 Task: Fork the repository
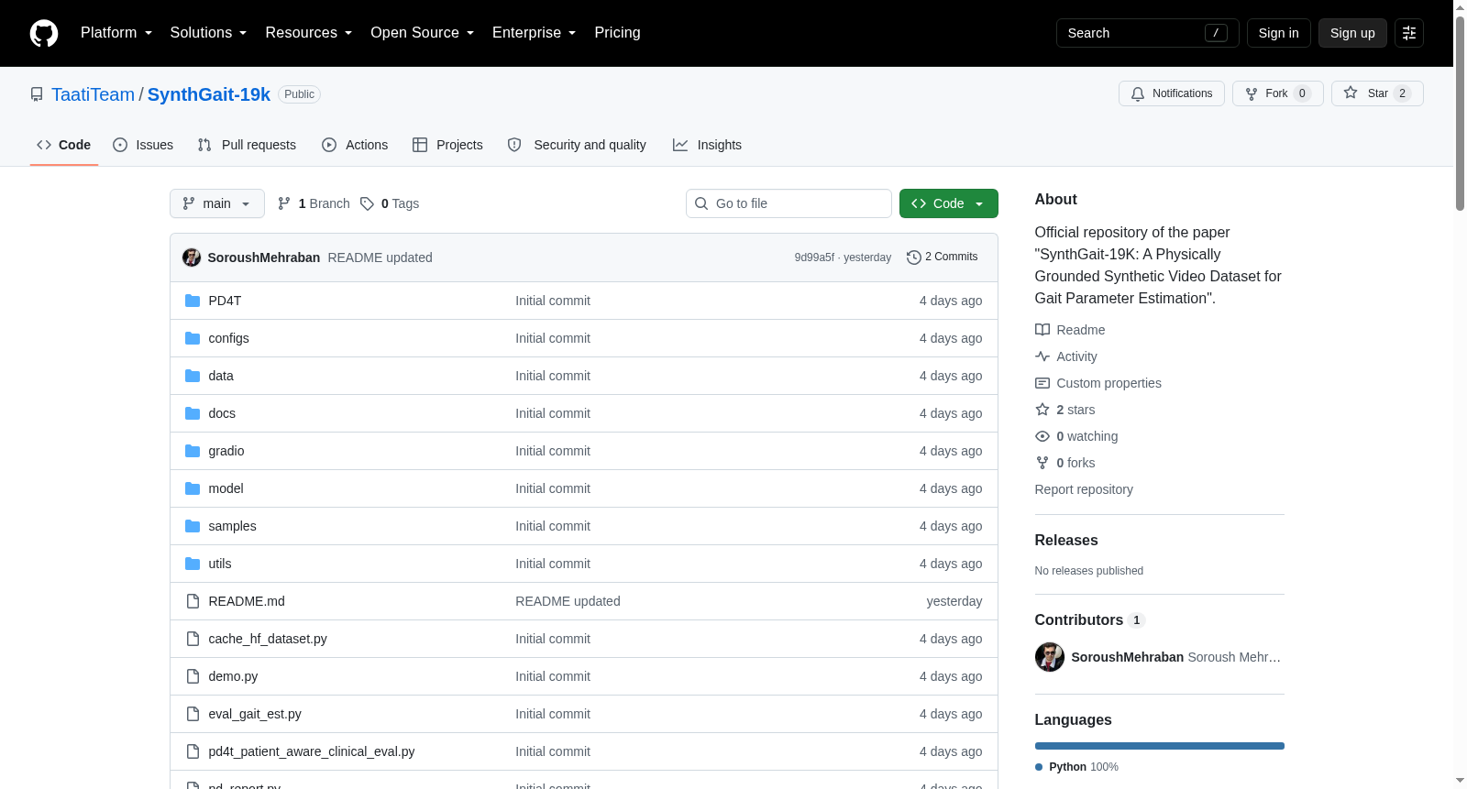[x=1278, y=93]
